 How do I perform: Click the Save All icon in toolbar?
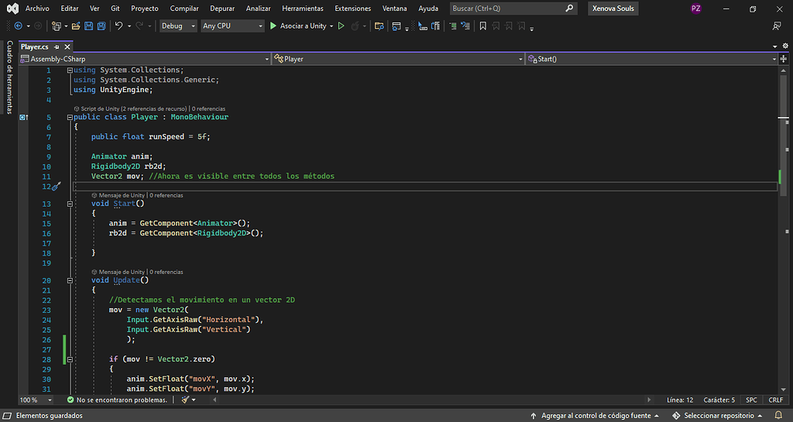(x=101, y=26)
